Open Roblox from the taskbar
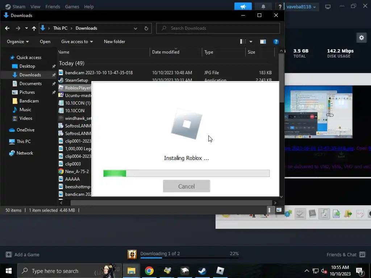This screenshot has height=278, width=371. (220, 271)
